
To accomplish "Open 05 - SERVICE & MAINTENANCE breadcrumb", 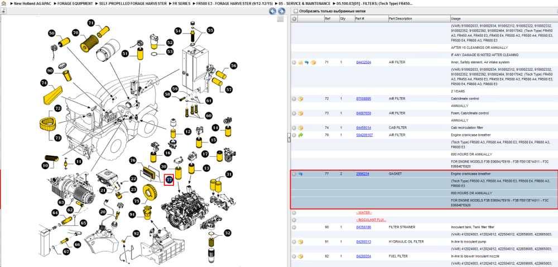I will [305, 3].
